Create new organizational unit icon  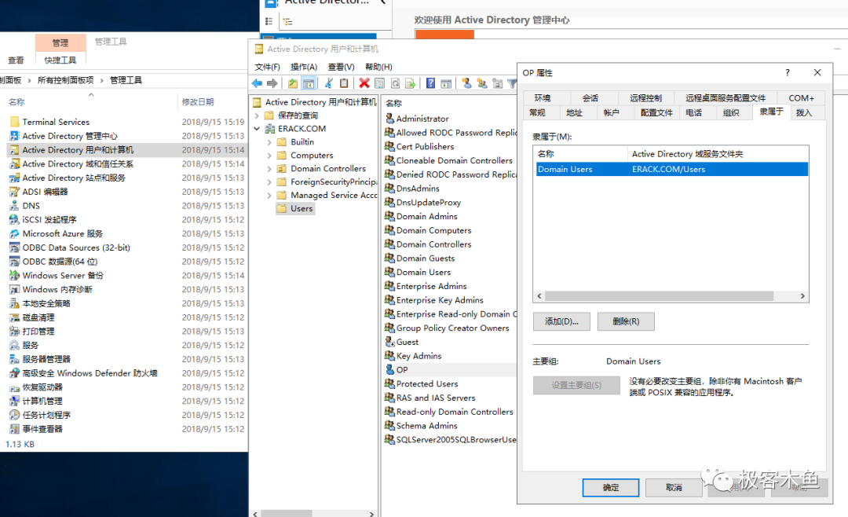point(498,83)
